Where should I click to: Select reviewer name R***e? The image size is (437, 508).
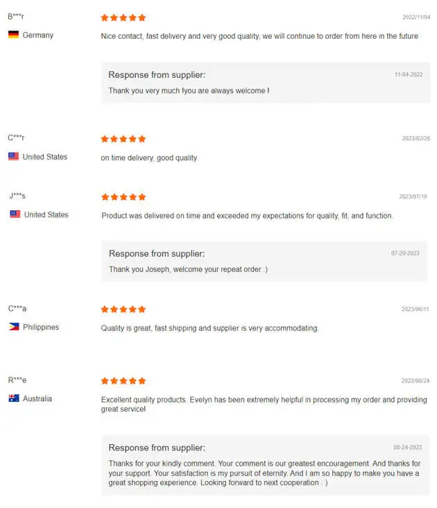pyautogui.click(x=17, y=380)
